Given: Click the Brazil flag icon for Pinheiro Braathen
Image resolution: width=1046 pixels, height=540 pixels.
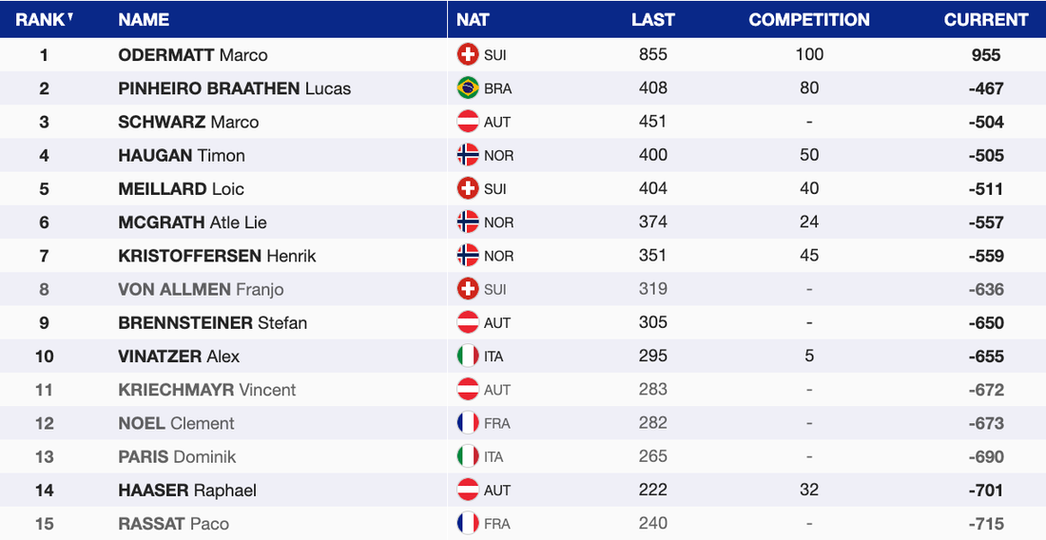Looking at the screenshot, I should click(468, 88).
